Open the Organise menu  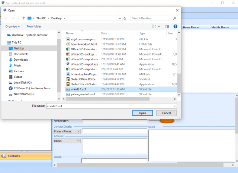coord(13,26)
